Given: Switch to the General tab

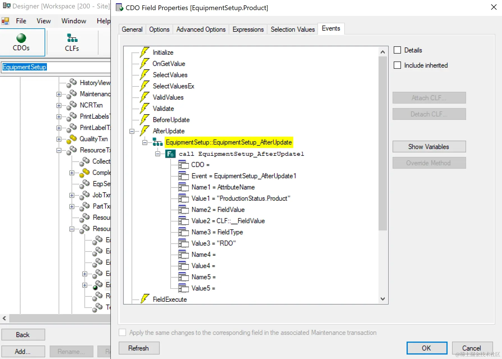Looking at the screenshot, I should coord(132,29).
